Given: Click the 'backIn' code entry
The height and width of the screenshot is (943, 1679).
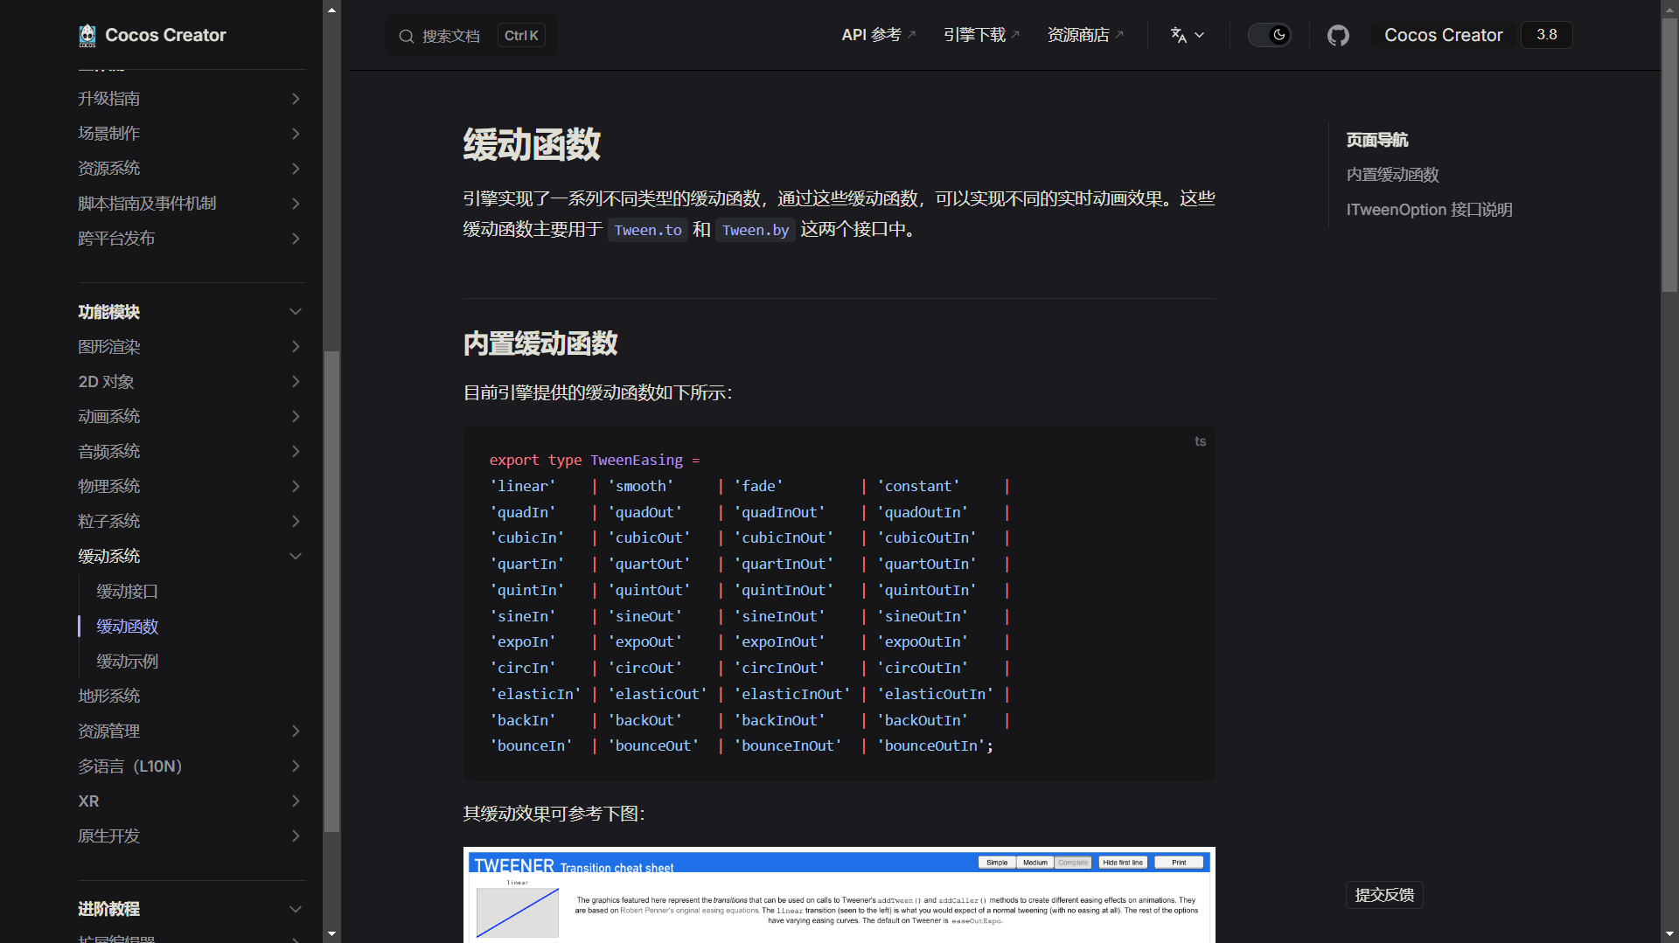Looking at the screenshot, I should (x=522, y=720).
